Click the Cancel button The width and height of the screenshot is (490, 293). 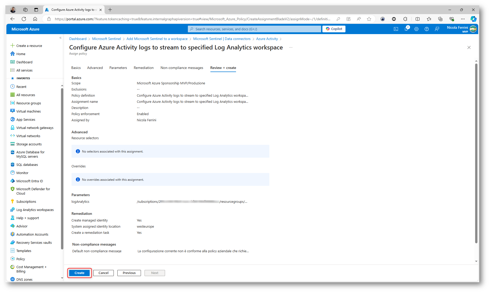coord(104,273)
